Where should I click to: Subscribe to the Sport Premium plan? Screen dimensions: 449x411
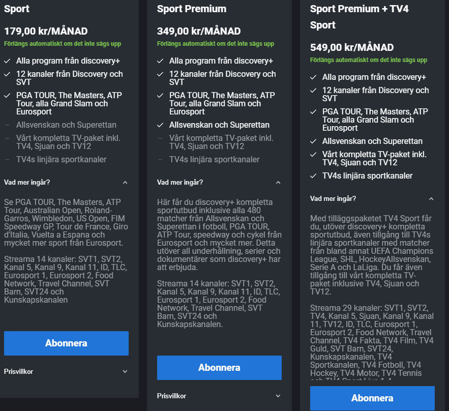click(x=219, y=367)
